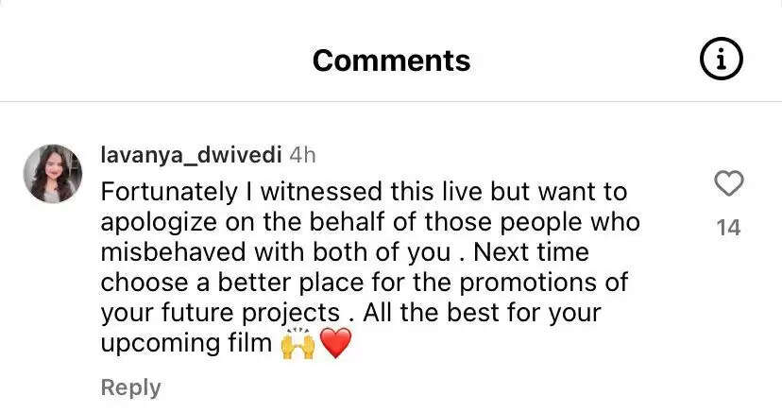
Task: View the 14 likes count
Action: point(728,228)
